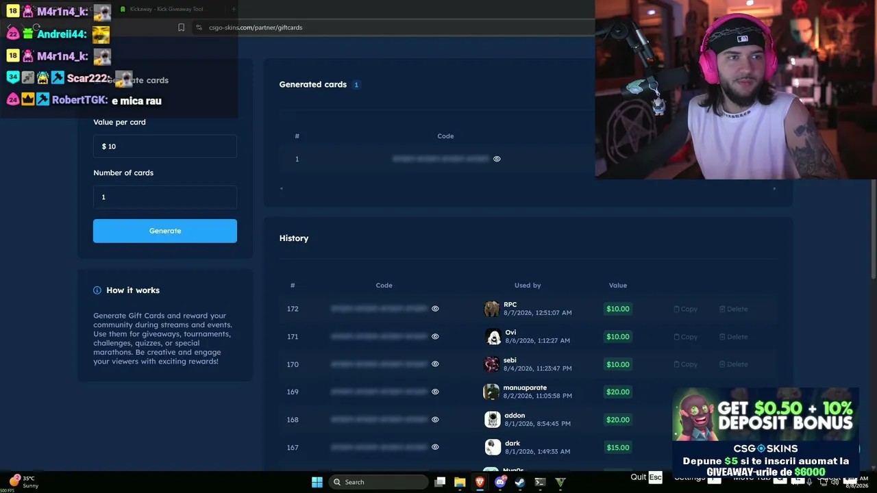Click history row number 172
Image resolution: width=877 pixels, height=493 pixels.
click(x=293, y=309)
